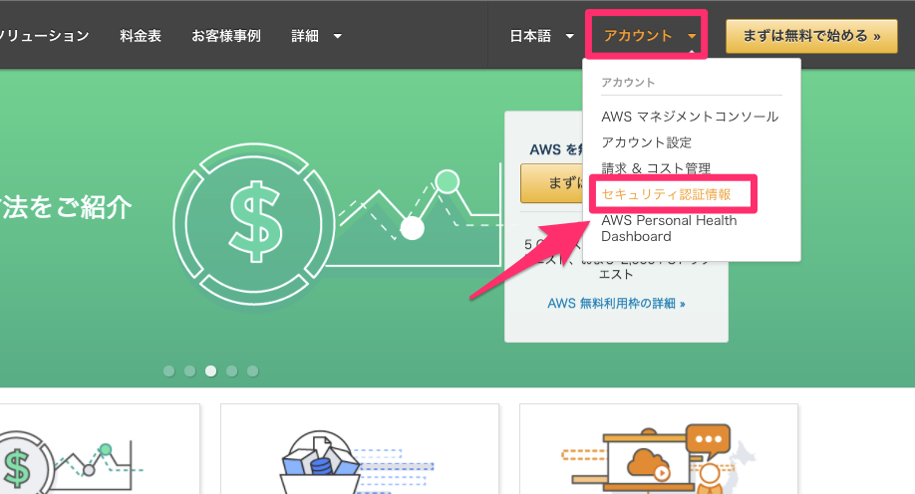This screenshot has width=915, height=494.
Task: Select the fourth carousel dot
Action: [x=231, y=370]
